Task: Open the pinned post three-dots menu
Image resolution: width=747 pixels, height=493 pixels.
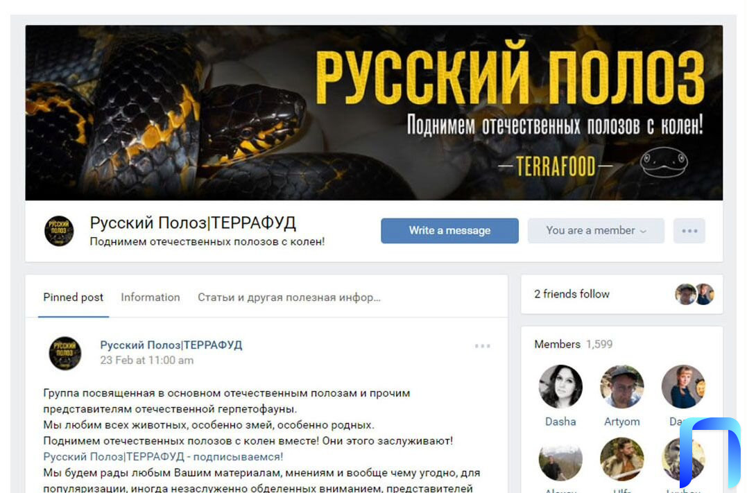Action: [x=482, y=346]
